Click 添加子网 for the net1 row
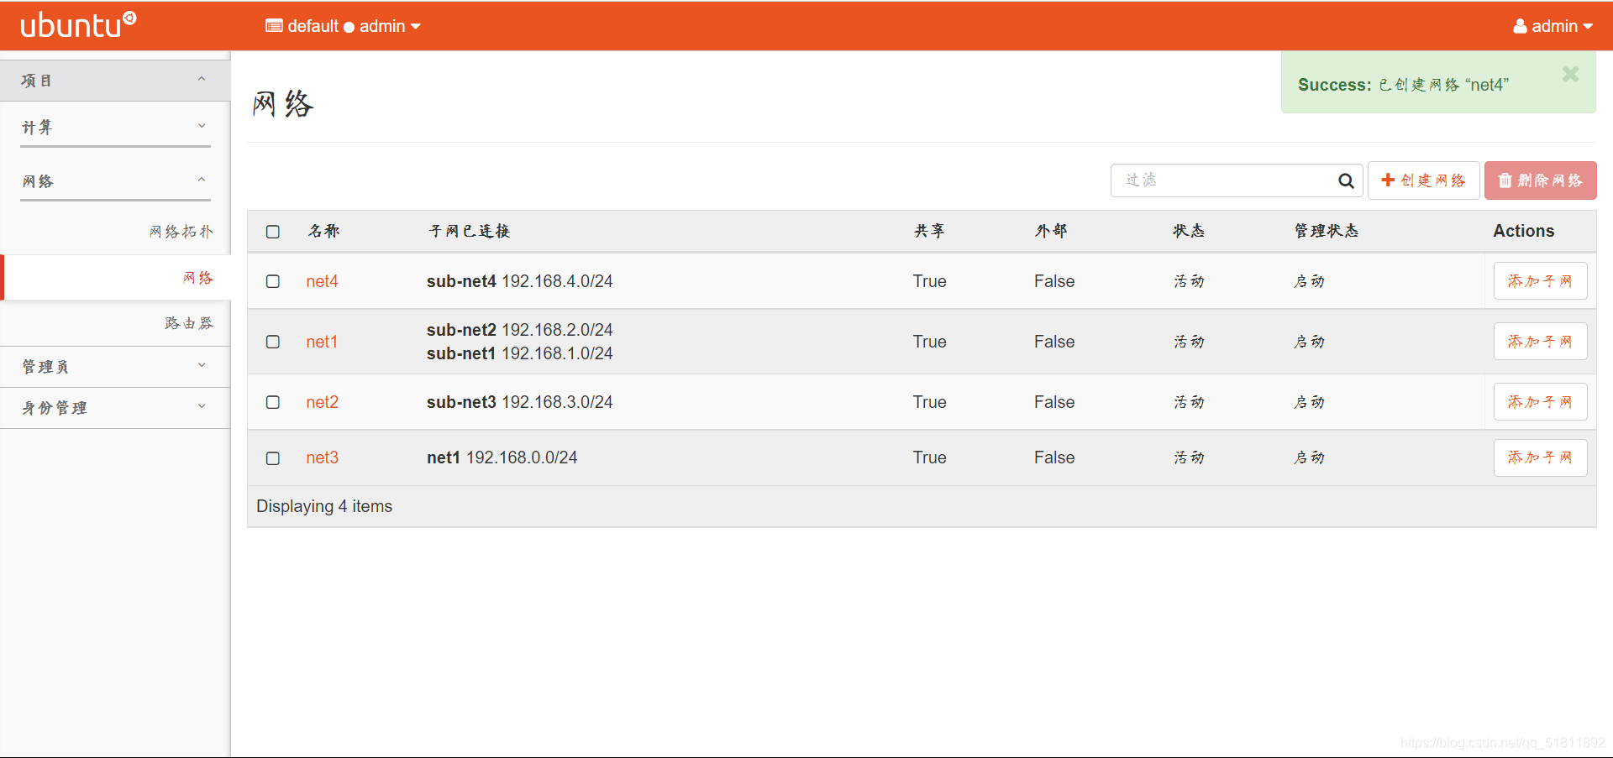Screen dimensions: 1613x758 coord(1540,342)
